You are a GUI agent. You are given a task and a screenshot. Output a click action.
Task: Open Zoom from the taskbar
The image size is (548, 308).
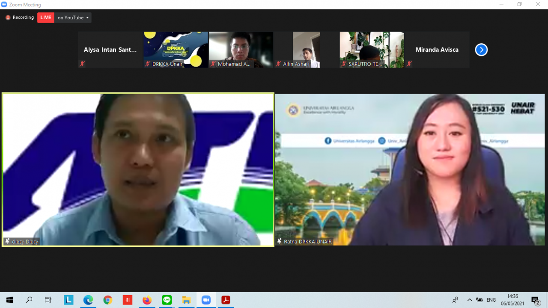(x=206, y=300)
